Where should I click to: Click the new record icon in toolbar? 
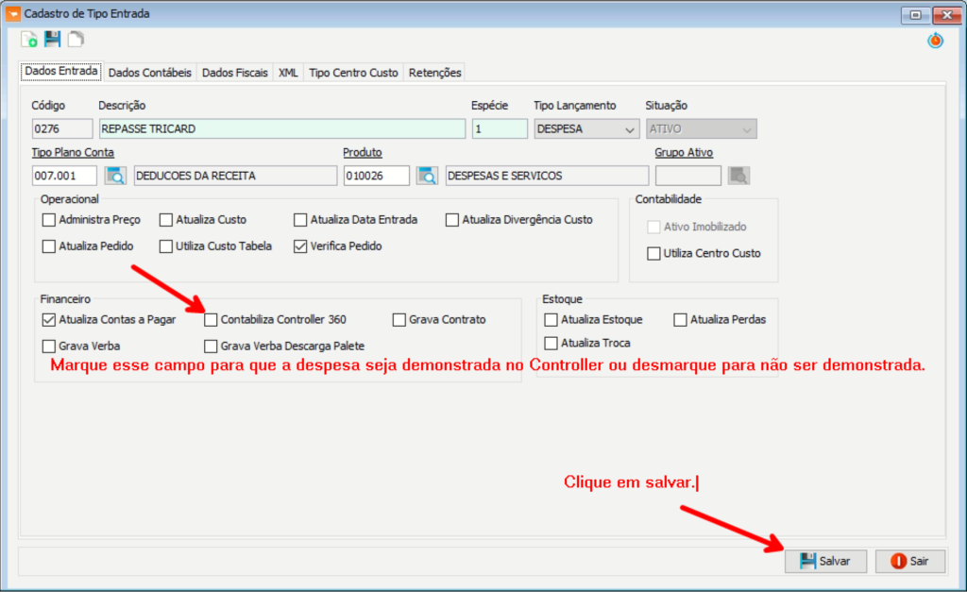click(x=29, y=39)
